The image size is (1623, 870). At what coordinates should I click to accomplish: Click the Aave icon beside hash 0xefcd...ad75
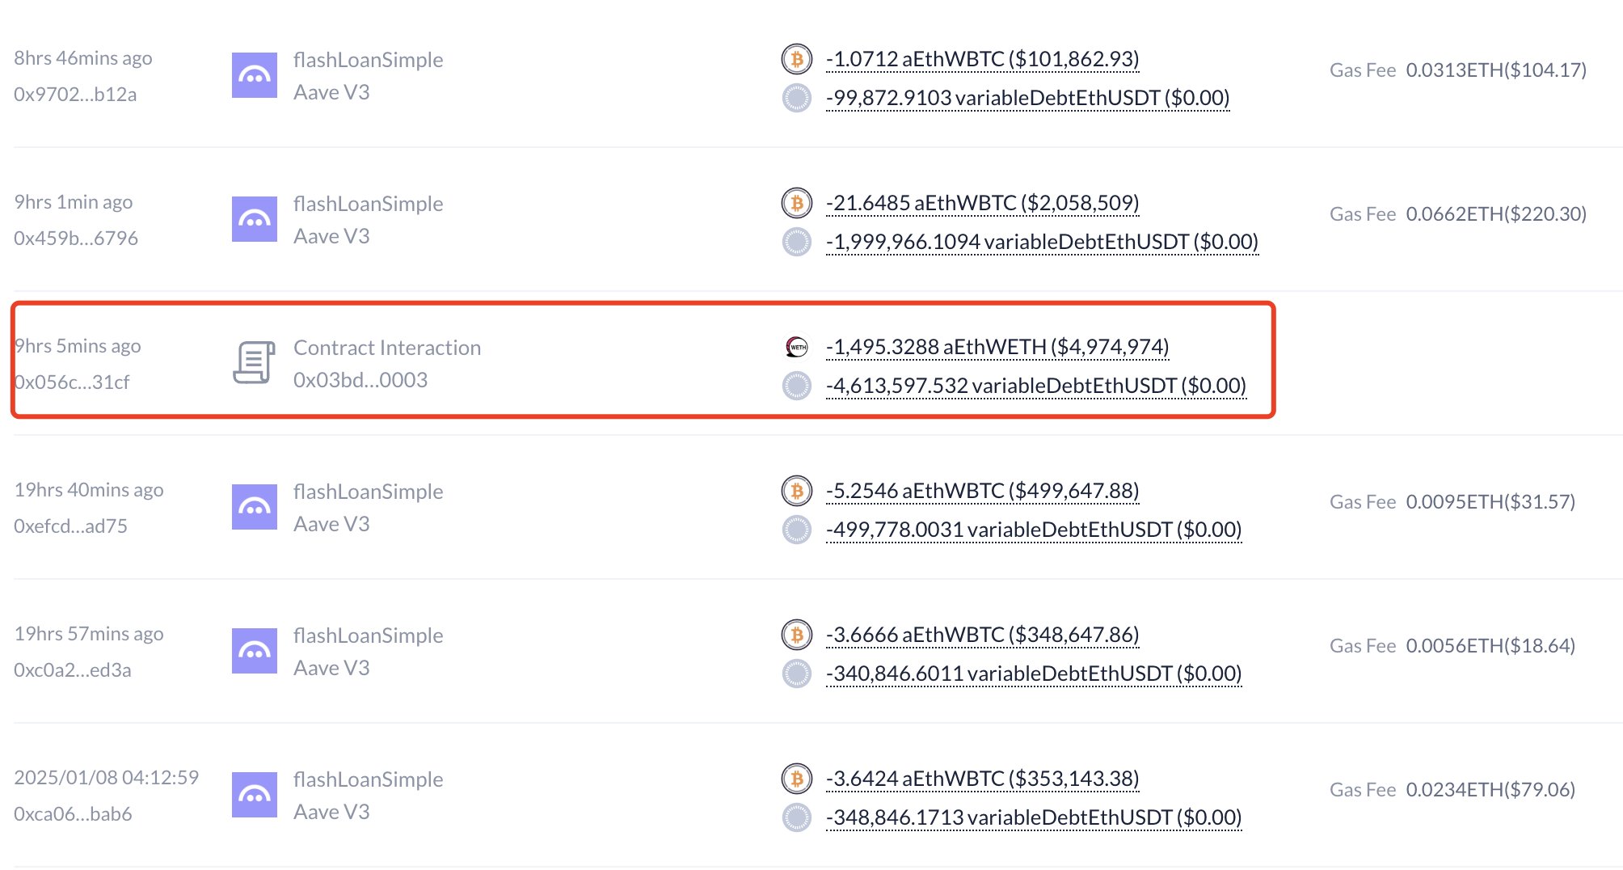254,507
